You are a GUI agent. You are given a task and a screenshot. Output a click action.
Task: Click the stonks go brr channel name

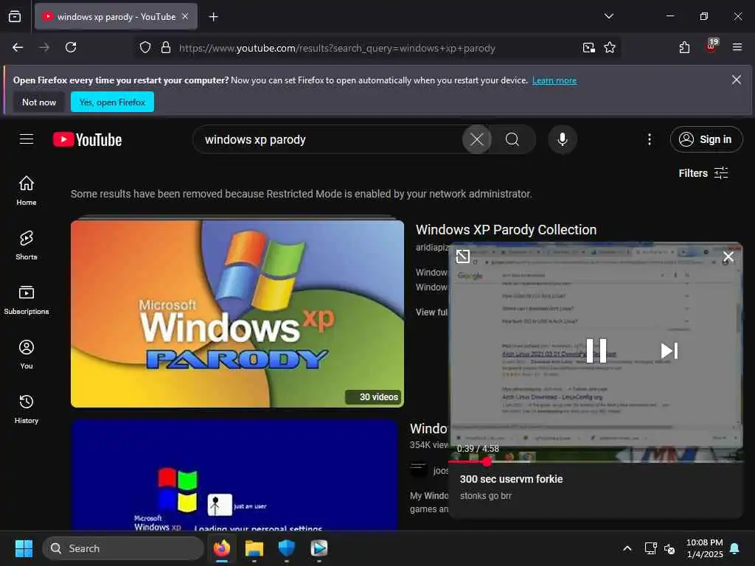coord(485,496)
